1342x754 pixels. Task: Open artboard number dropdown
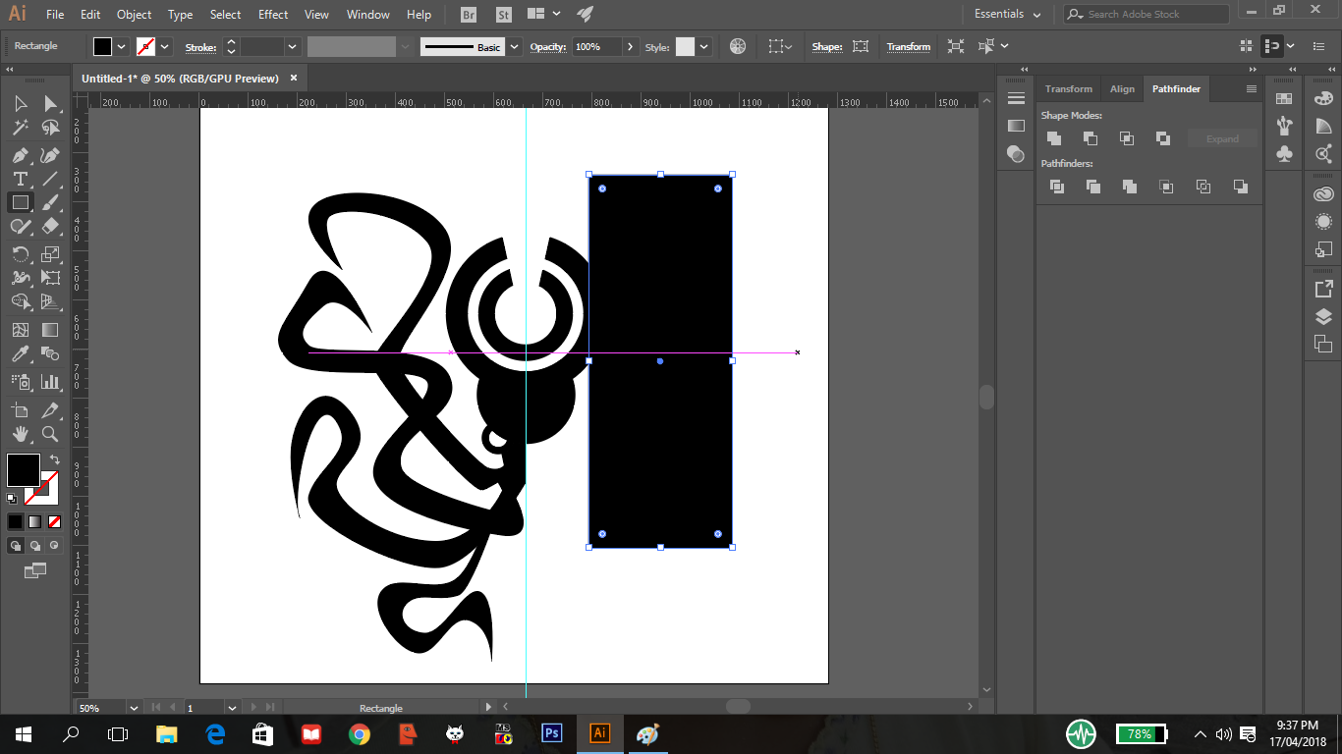pyautogui.click(x=233, y=707)
